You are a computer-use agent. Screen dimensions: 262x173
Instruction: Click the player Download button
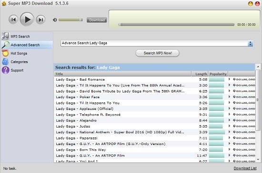click(x=97, y=20)
